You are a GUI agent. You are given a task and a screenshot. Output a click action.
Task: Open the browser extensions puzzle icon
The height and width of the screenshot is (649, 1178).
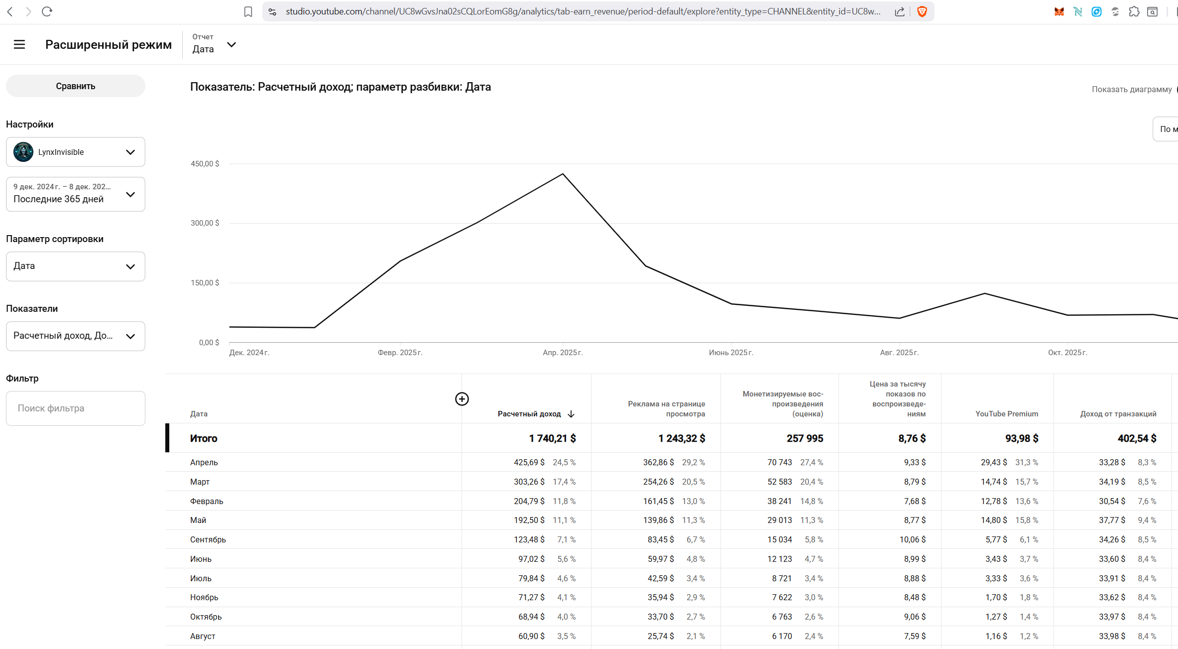click(1134, 11)
